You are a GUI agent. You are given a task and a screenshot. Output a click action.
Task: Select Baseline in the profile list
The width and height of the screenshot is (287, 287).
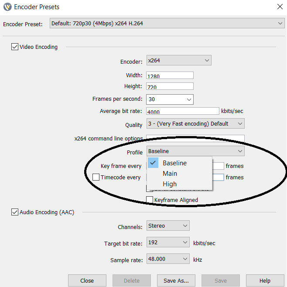click(x=179, y=163)
